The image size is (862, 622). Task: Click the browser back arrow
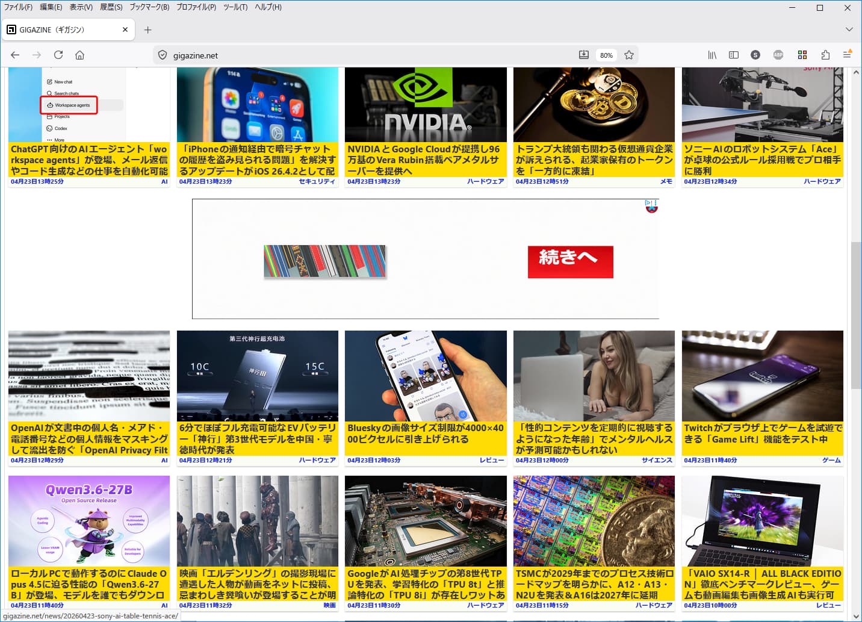click(15, 55)
